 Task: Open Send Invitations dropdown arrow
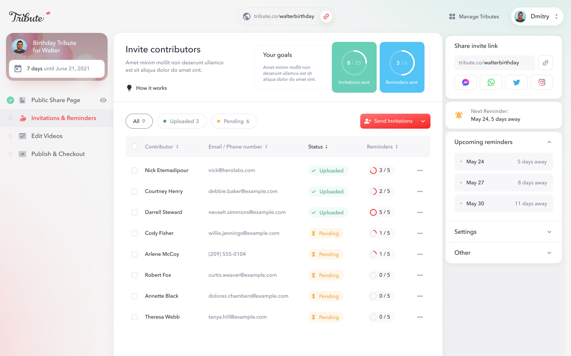pos(423,121)
